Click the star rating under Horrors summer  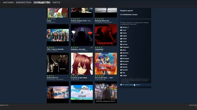pyautogui.click(x=75, y=19)
